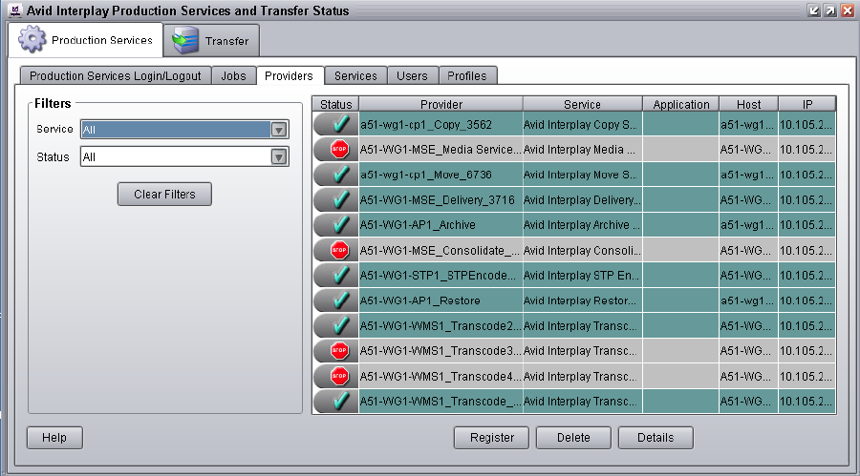This screenshot has height=476, width=860.
Task: Switch to the Transfer main tab
Action: [x=211, y=40]
